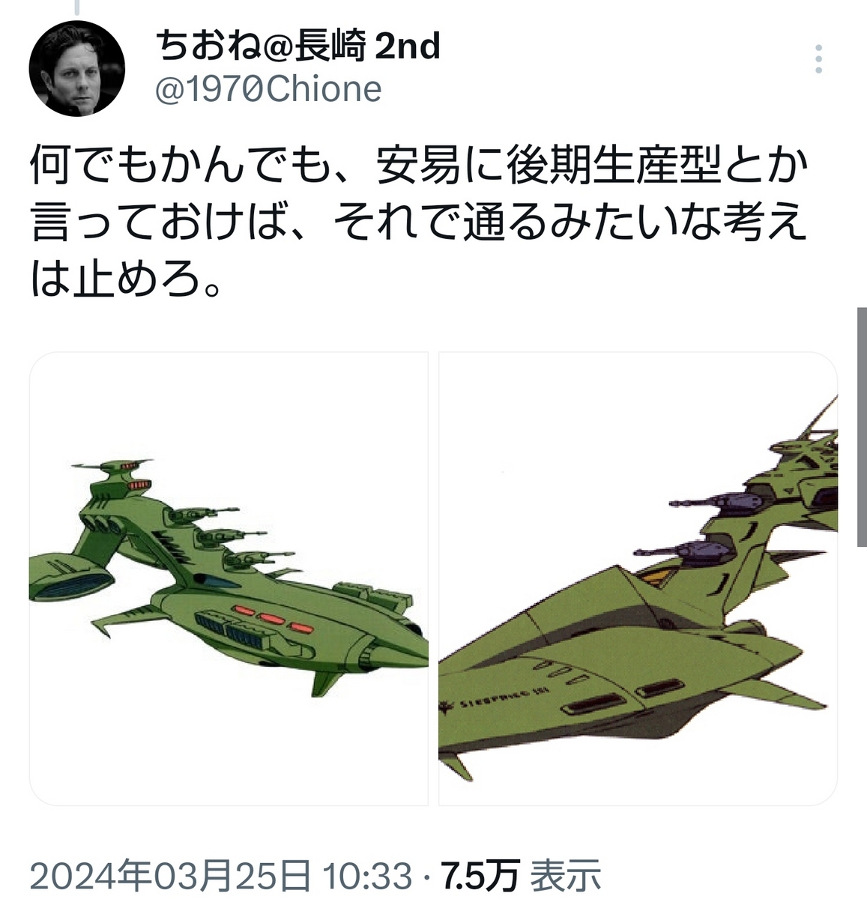Open the right warship close-up image
Image resolution: width=867 pixels, height=899 pixels.
638,578
